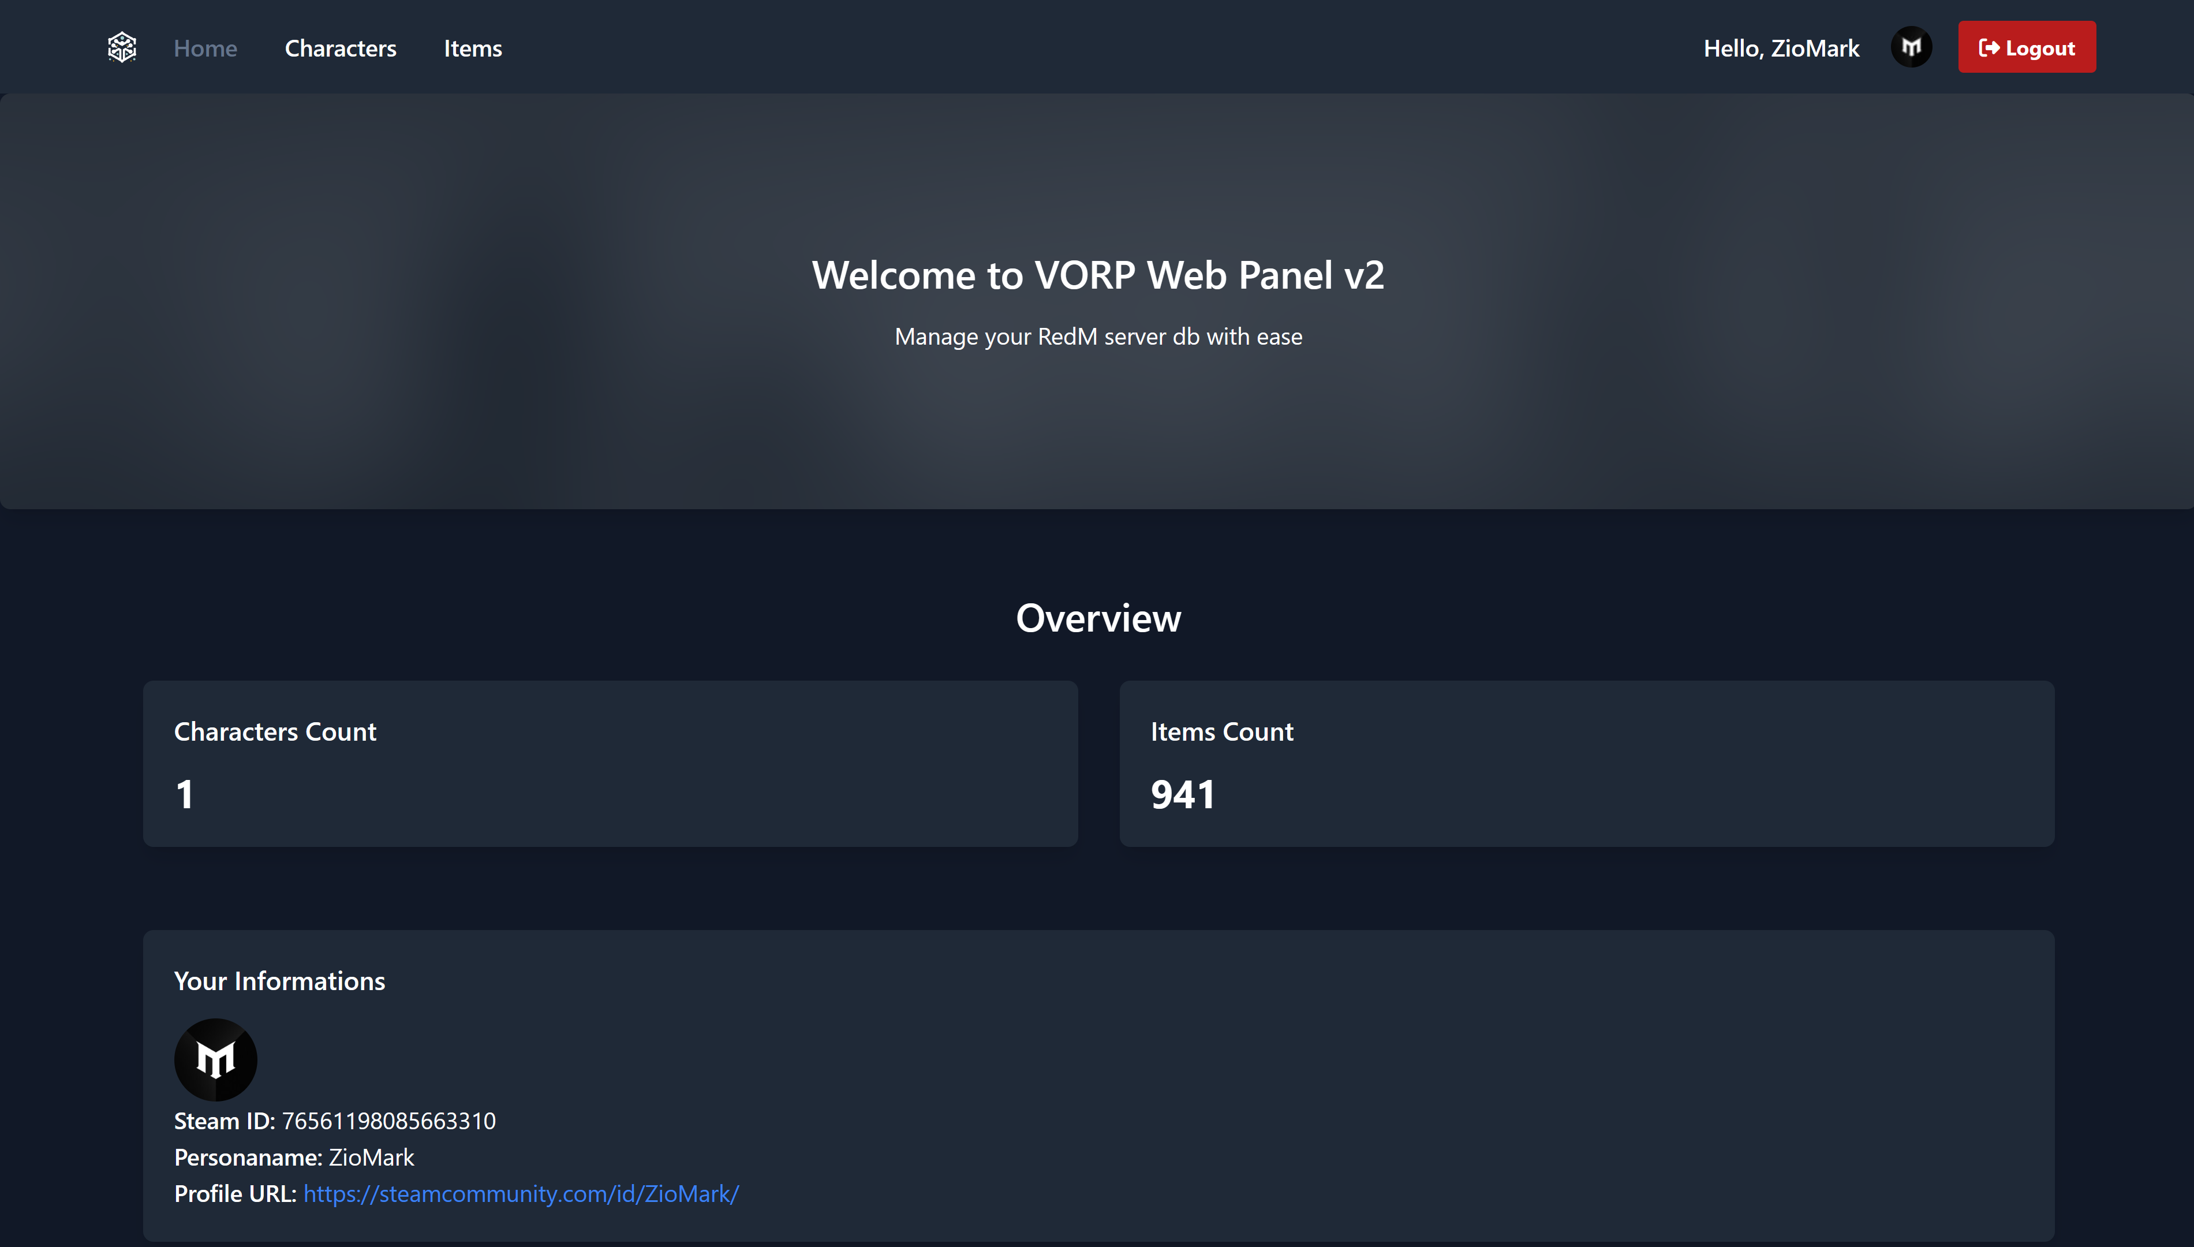Open the Home nav link
This screenshot has height=1247, width=2194.
click(x=205, y=48)
